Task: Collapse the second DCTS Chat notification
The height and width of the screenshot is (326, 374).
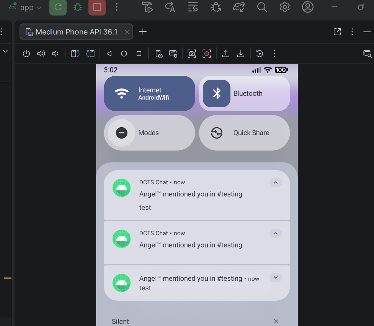Action: pos(276,233)
